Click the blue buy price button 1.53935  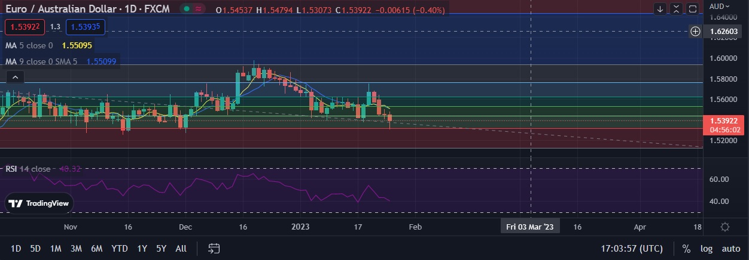tap(85, 27)
